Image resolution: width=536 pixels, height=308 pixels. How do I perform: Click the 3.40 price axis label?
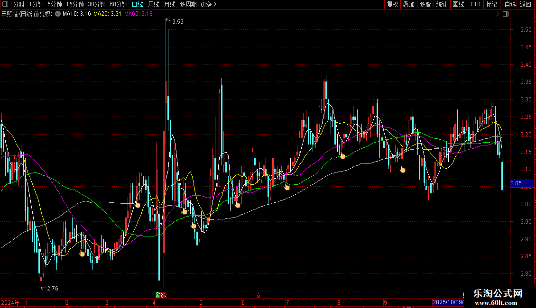click(x=526, y=64)
